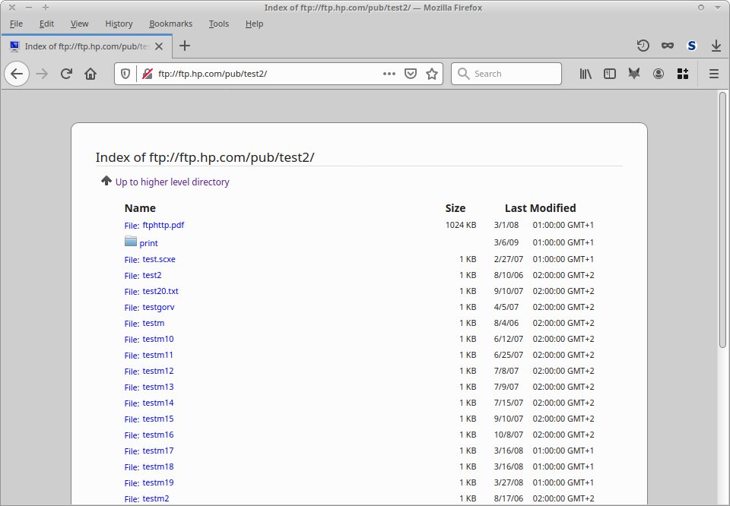730x506 pixels.
Task: Open the print folder
Action: (x=148, y=243)
